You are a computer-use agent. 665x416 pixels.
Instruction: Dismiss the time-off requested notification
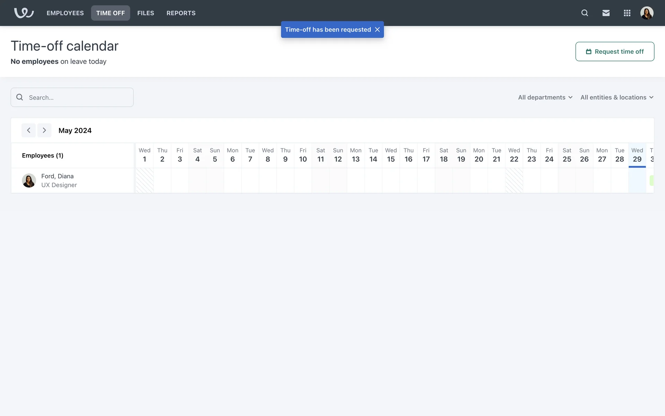point(377,29)
